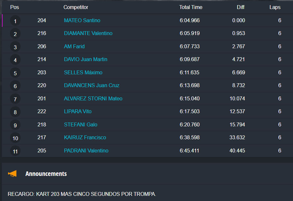View DAVANCENS Juan Cruz results
The width and height of the screenshot is (293, 201).
(x=92, y=86)
